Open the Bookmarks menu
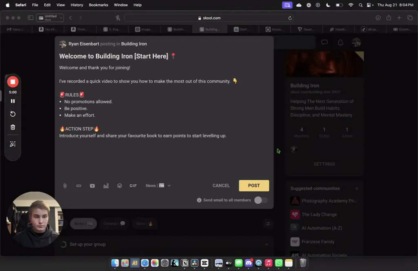The width and height of the screenshot is (418, 271). point(98,5)
